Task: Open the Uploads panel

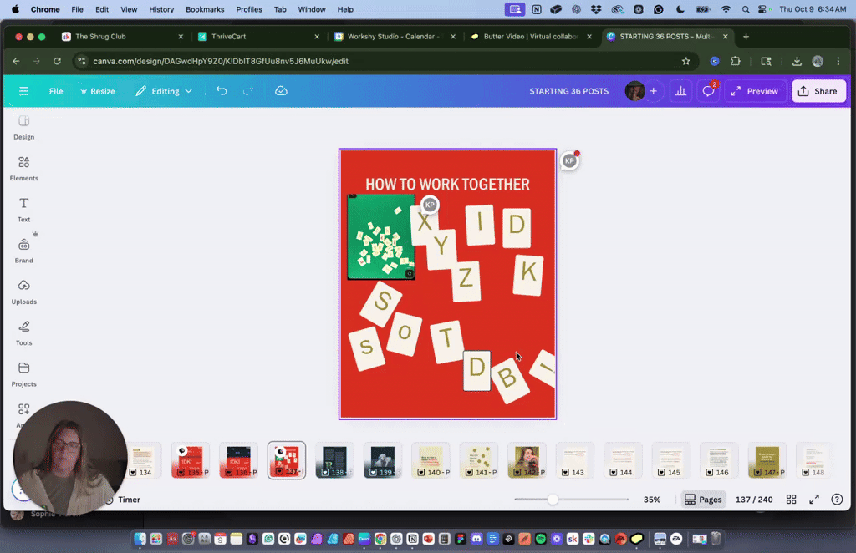Action: [x=23, y=292]
